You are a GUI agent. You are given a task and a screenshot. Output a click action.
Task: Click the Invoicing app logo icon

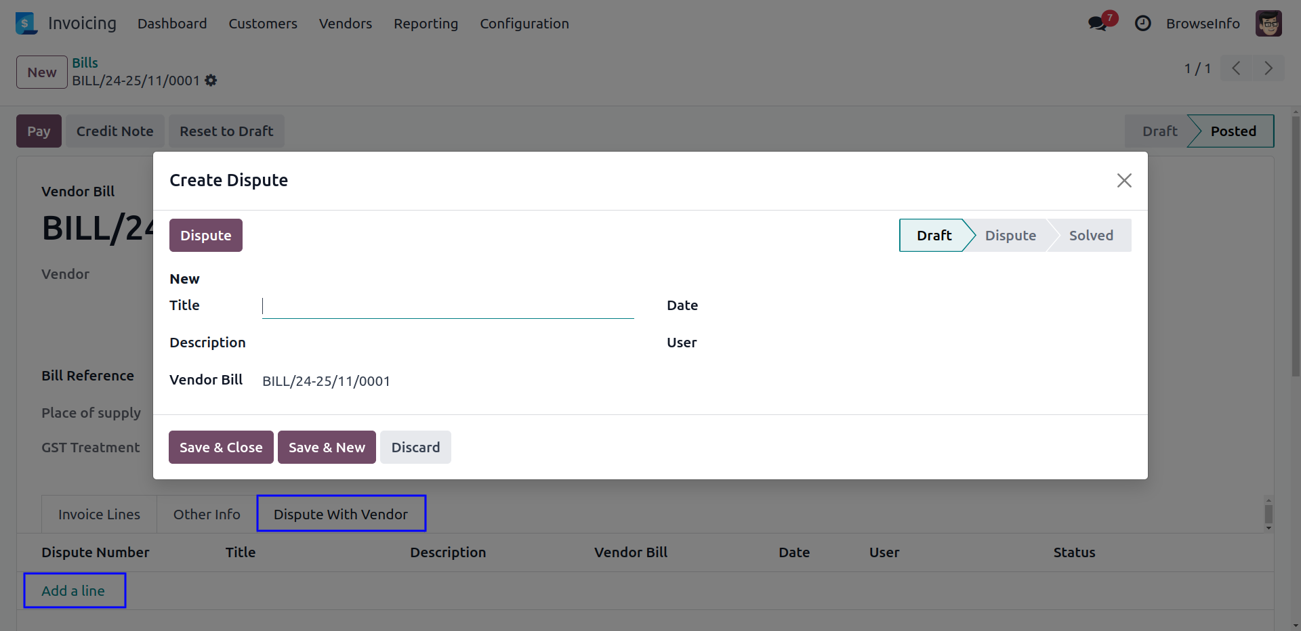[26, 24]
